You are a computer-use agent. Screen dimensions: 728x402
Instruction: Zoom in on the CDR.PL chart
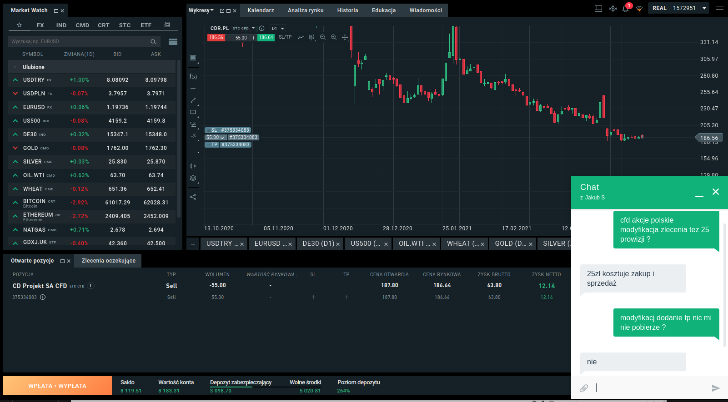[x=334, y=37]
